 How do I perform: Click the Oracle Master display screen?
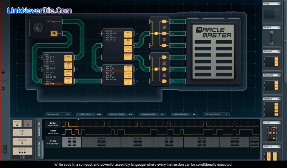213,52
